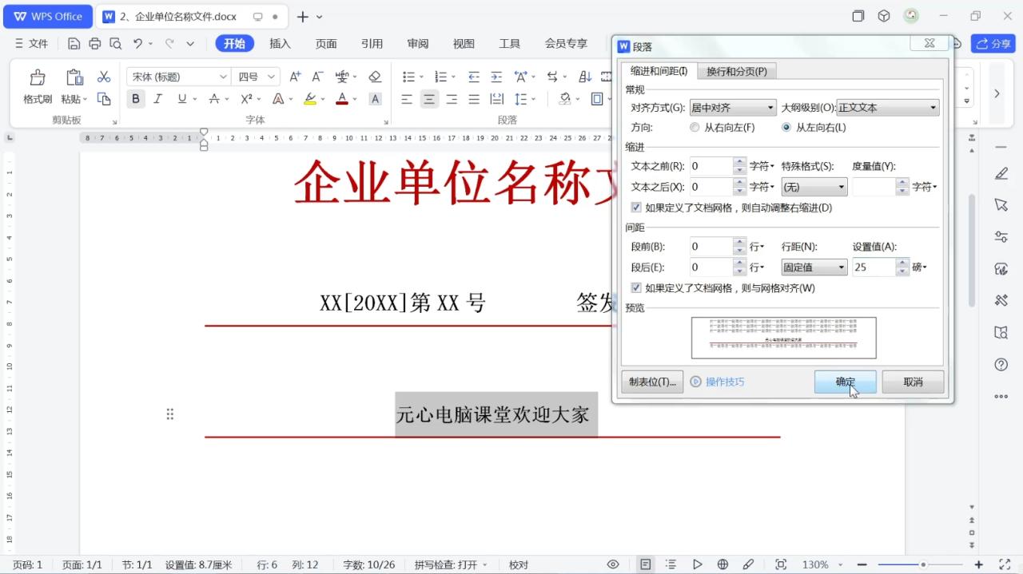
Task: Open the Line spacing fixed value dropdown
Action: click(x=814, y=267)
